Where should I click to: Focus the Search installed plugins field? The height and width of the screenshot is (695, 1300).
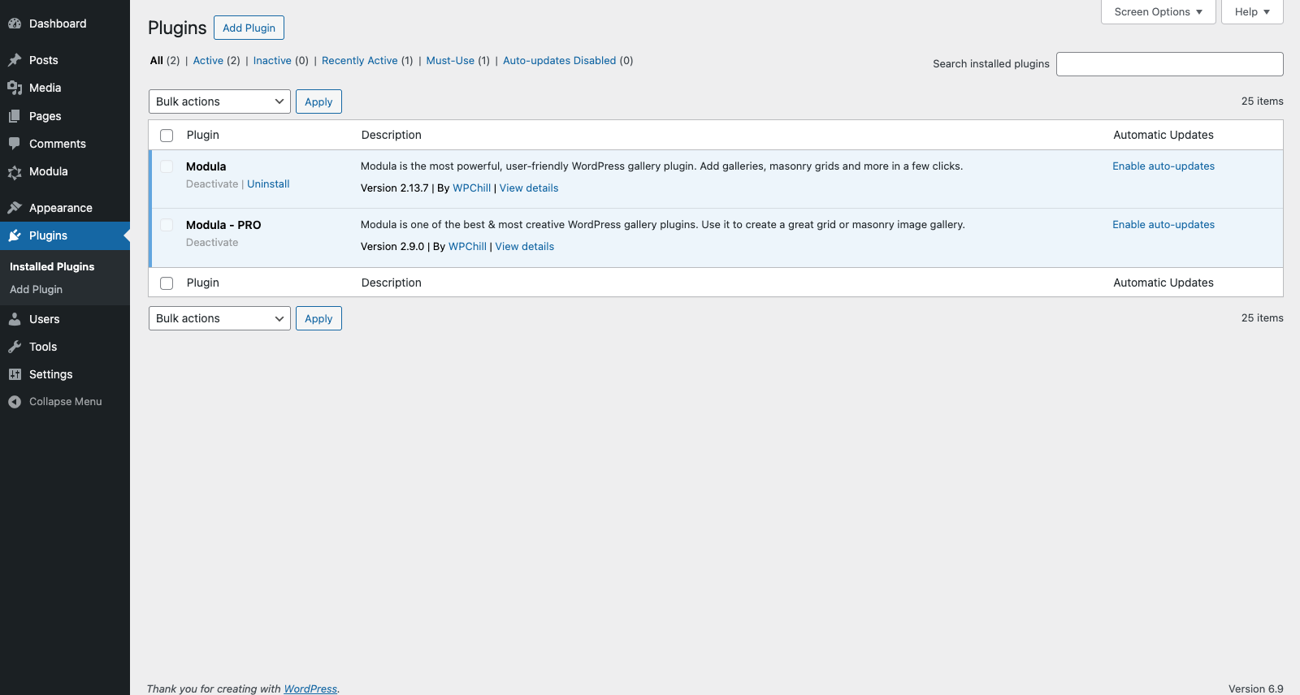(1169, 64)
